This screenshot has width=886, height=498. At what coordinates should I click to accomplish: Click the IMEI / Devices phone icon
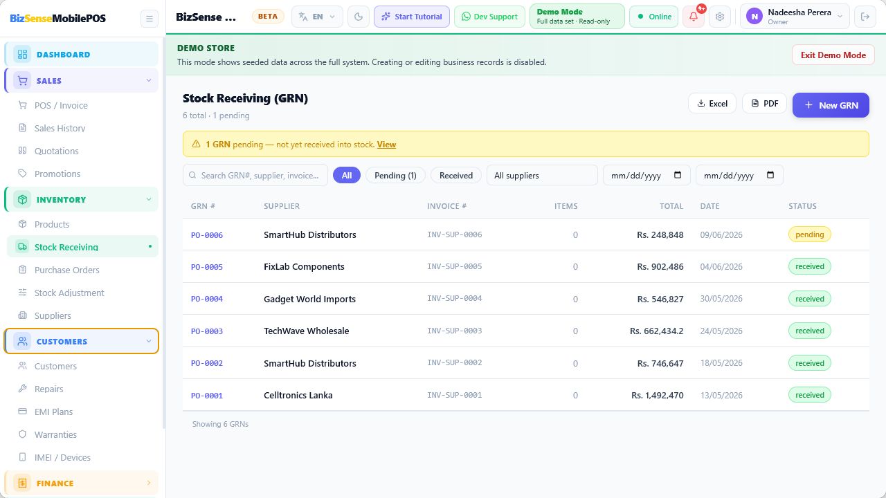point(22,458)
